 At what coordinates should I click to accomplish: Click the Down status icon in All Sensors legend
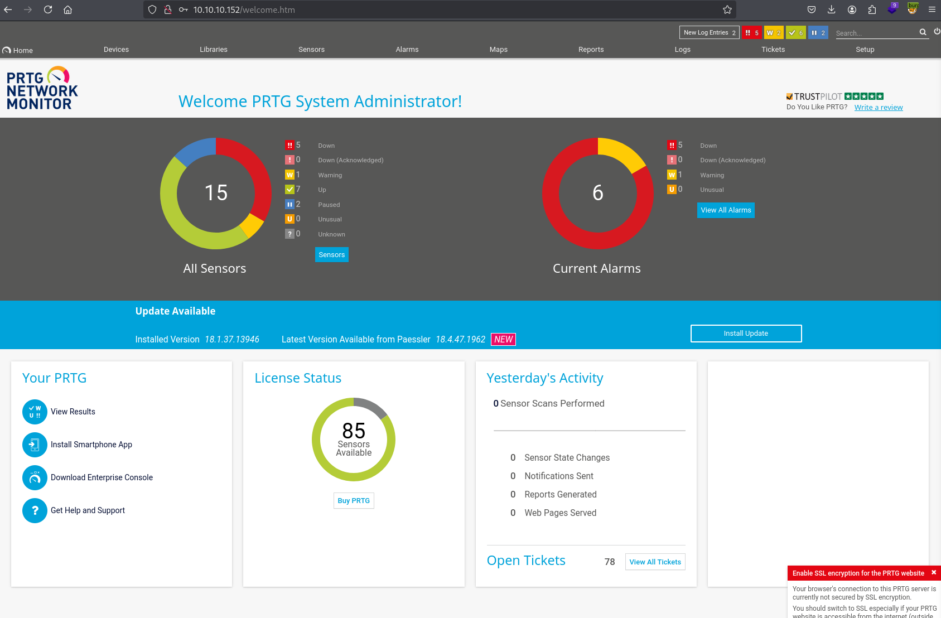[x=289, y=145]
